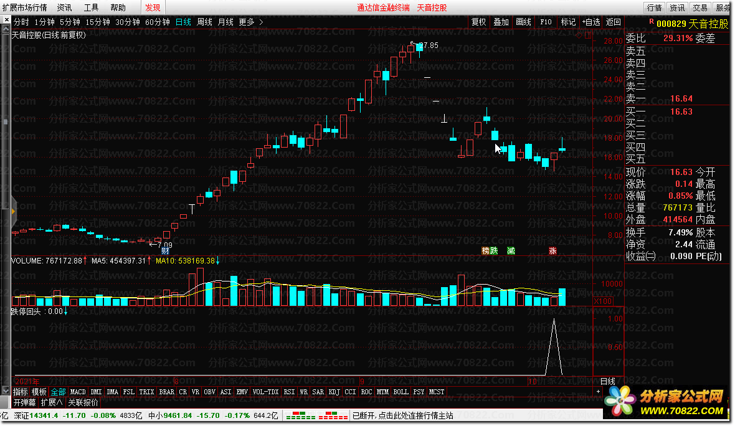Open the 叠加 overlay options
735x426 pixels.
501,22
